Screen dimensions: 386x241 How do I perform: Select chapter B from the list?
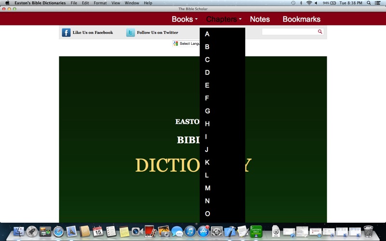coord(222,47)
